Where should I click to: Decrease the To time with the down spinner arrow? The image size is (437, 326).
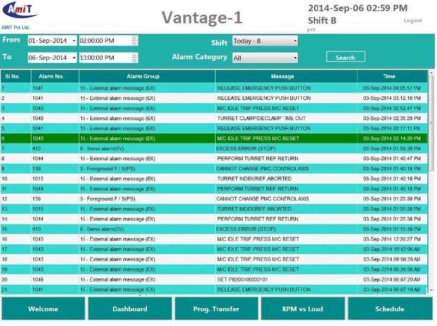[135, 60]
